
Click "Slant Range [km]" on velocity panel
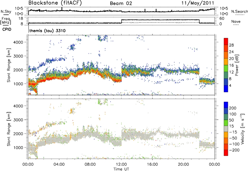click(9, 129)
